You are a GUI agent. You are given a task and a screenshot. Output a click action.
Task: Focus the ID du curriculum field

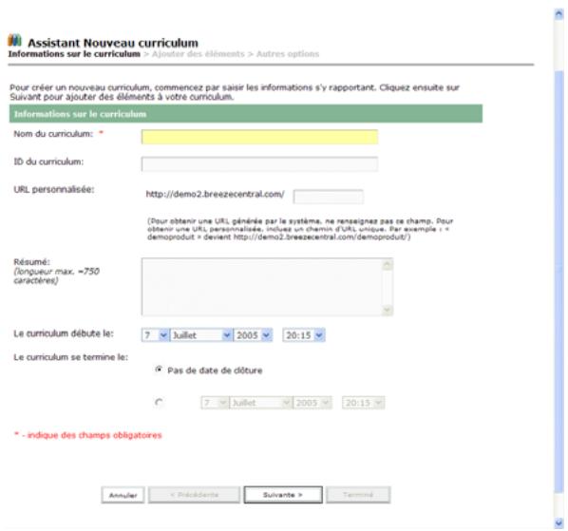(x=259, y=164)
